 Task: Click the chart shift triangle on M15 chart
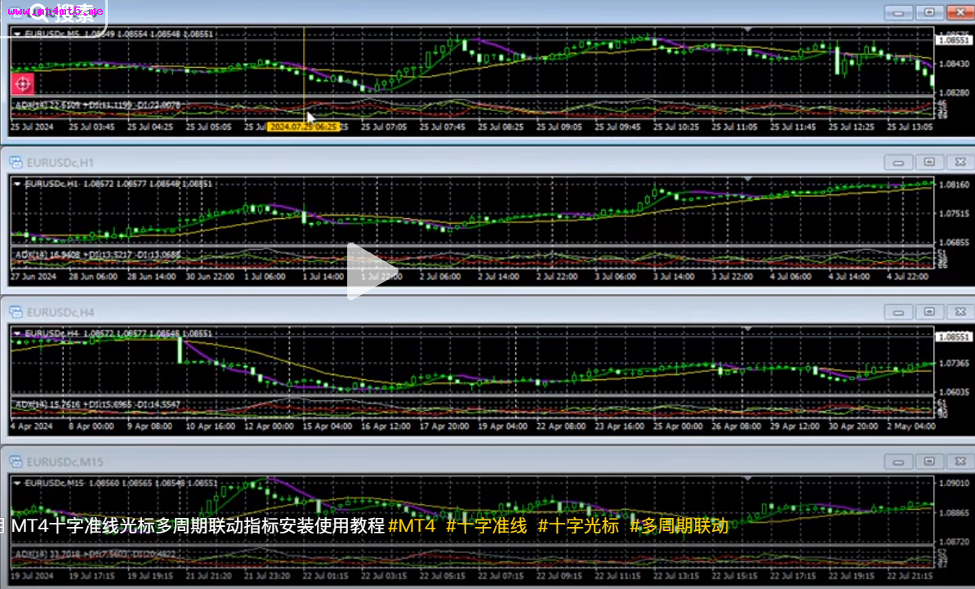point(748,478)
